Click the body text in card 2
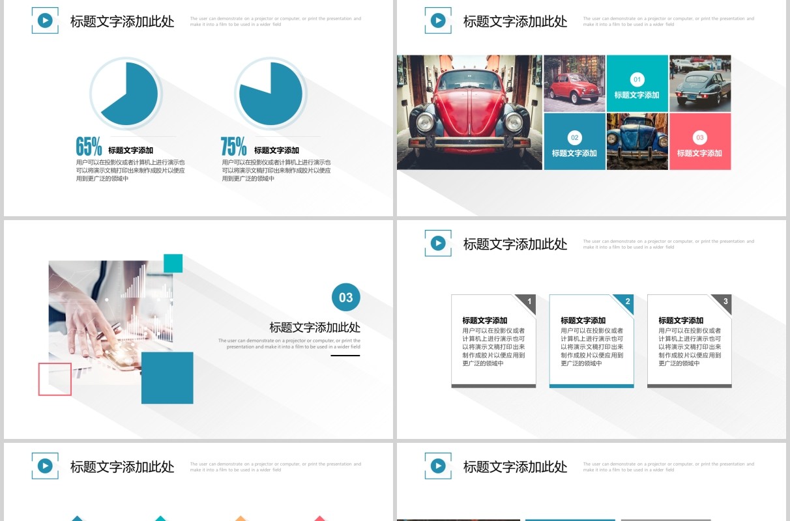 592,347
